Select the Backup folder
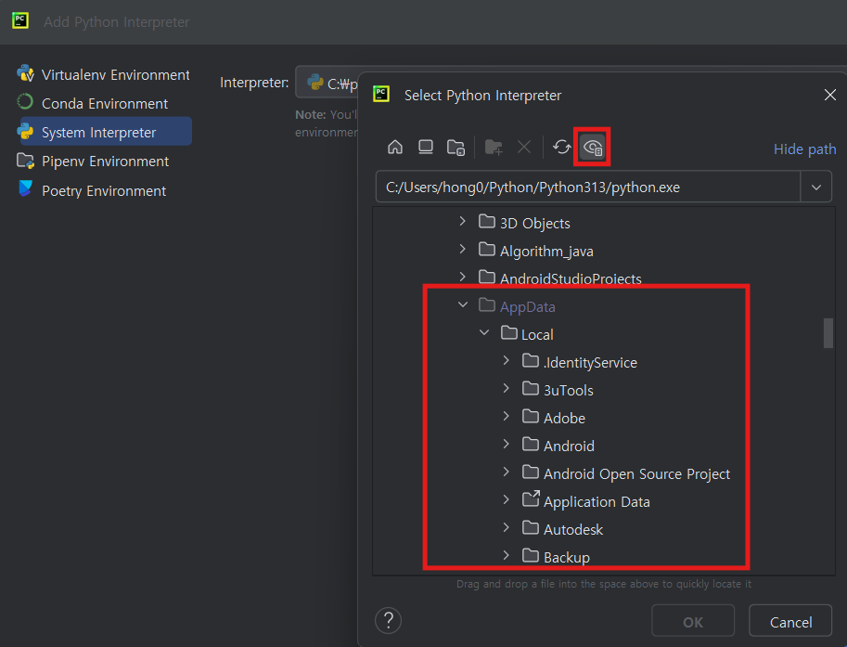The height and width of the screenshot is (647, 847). [556, 557]
